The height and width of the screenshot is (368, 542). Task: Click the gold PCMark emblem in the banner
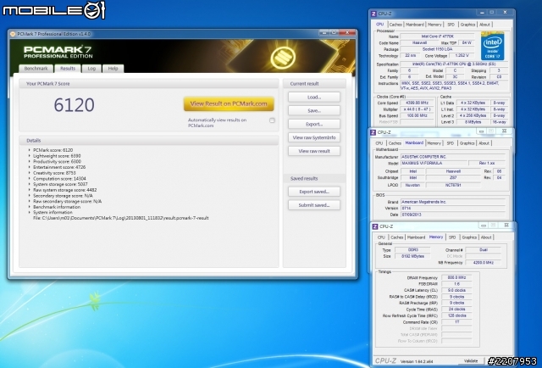283,58
